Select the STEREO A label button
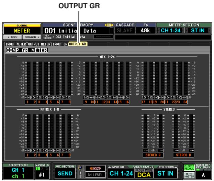Screen dimensions: 214x181 coord(153,155)
